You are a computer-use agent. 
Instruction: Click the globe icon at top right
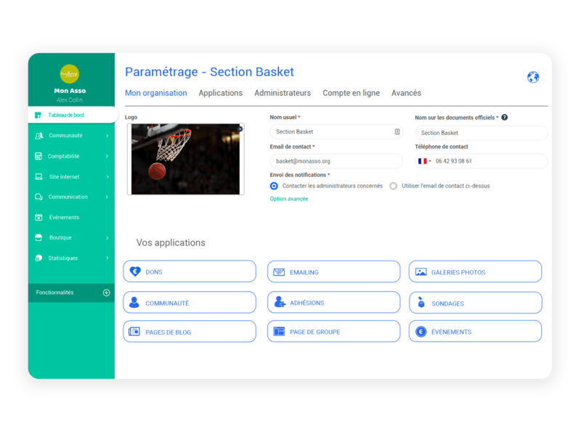[x=533, y=77]
